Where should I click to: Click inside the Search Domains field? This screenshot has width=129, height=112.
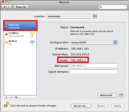click(94, 72)
